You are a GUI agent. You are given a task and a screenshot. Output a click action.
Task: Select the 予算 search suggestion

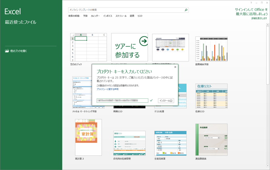pyautogui.click(x=85, y=16)
